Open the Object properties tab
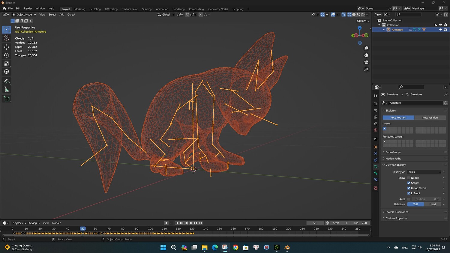450x253 pixels. (376, 147)
